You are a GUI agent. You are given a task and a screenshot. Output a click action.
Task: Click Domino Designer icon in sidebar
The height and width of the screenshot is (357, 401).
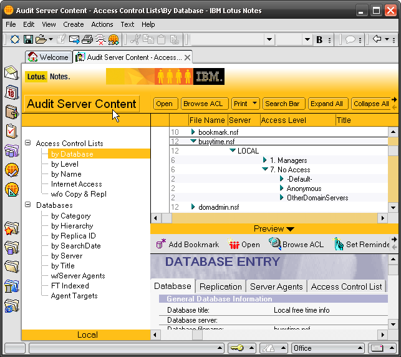pyautogui.click(x=11, y=190)
